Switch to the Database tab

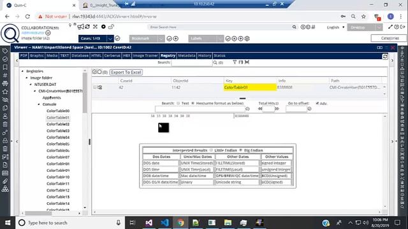click(80, 55)
